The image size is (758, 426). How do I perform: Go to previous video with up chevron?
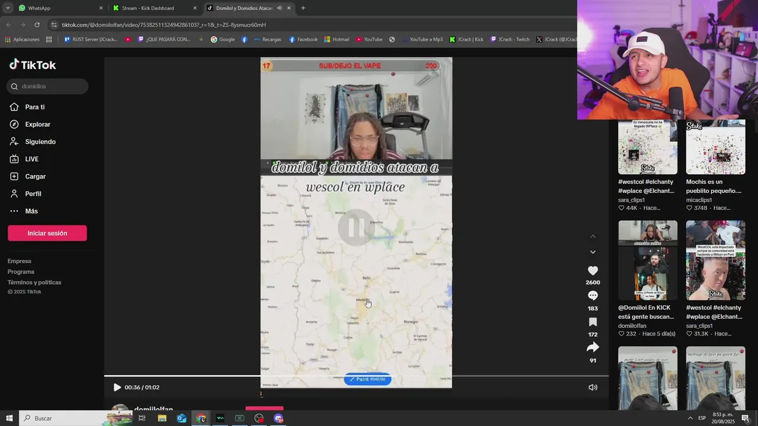593,237
